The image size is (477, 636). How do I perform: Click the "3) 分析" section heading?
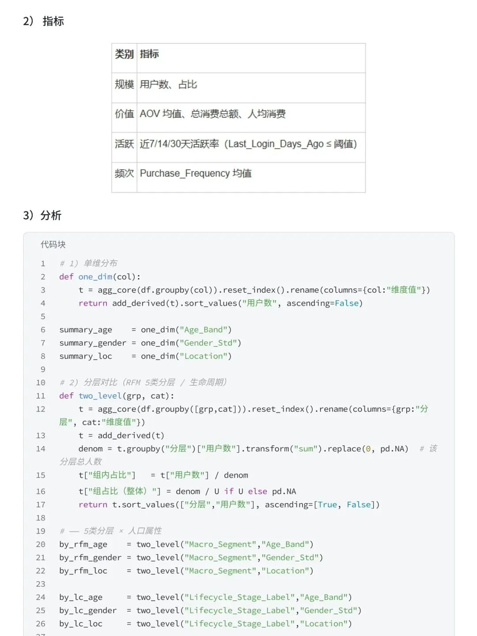point(42,215)
